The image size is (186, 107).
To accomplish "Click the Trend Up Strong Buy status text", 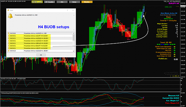I will [168, 21].
